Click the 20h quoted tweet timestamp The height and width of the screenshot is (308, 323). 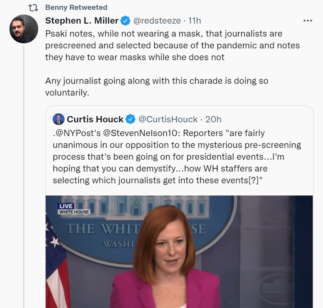point(213,119)
